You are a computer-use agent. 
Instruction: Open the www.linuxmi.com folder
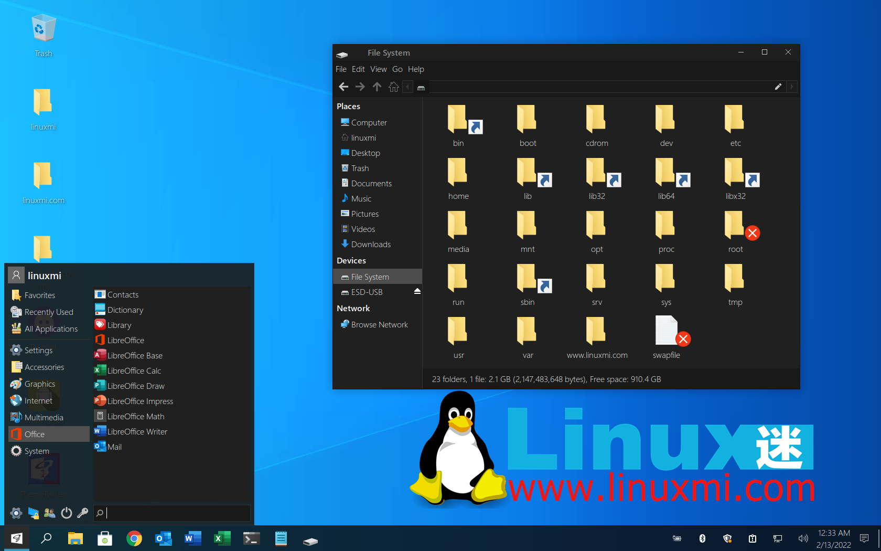[x=597, y=338]
